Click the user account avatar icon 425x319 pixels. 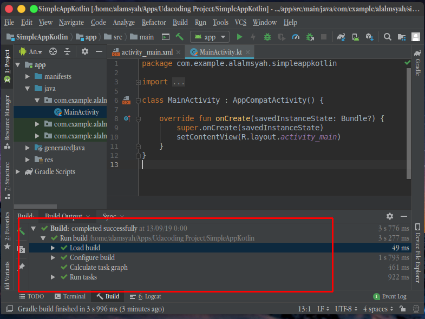[415, 37]
